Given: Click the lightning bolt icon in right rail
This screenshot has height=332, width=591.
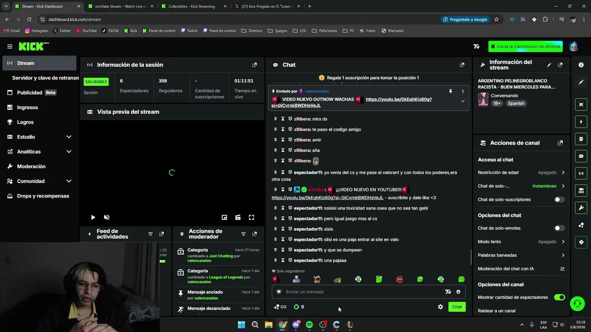Looking at the screenshot, I should [581, 122].
